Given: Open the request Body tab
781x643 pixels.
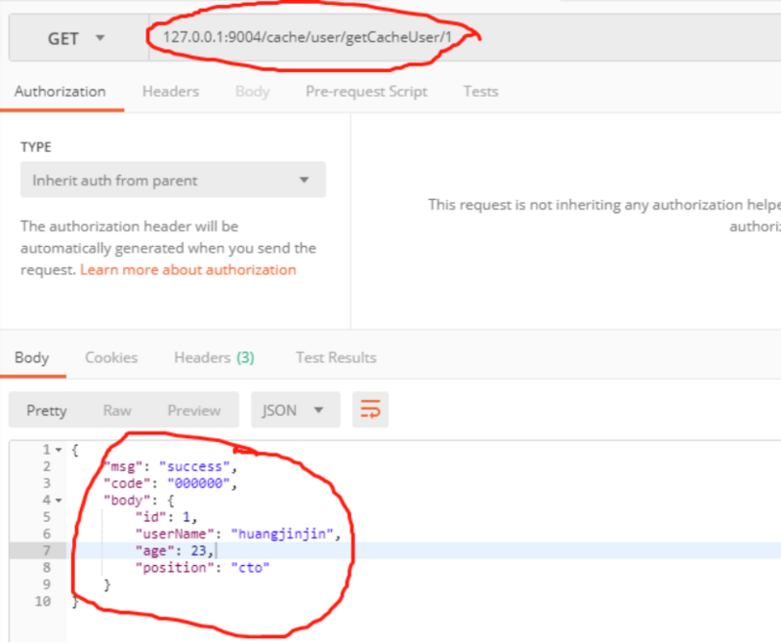Looking at the screenshot, I should [x=253, y=92].
